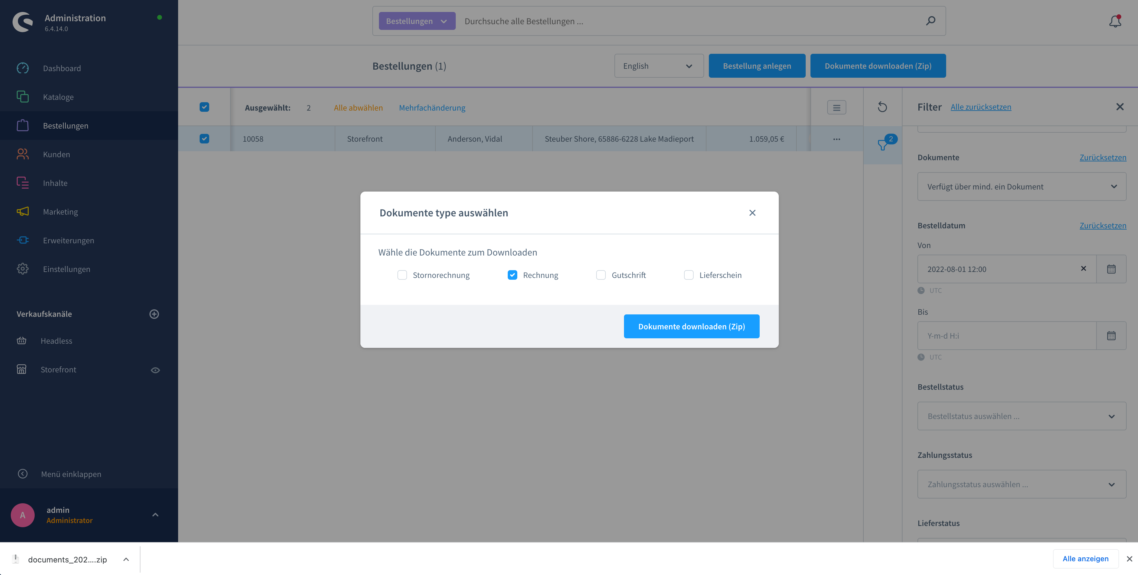Click Zurücksetzen for Dokumente filter

tap(1103, 156)
